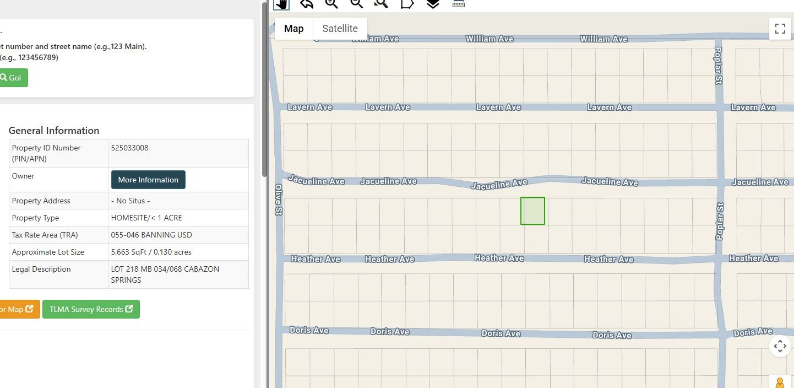This screenshot has width=794, height=388.
Task: Click the General Information heading
Action: (54, 131)
